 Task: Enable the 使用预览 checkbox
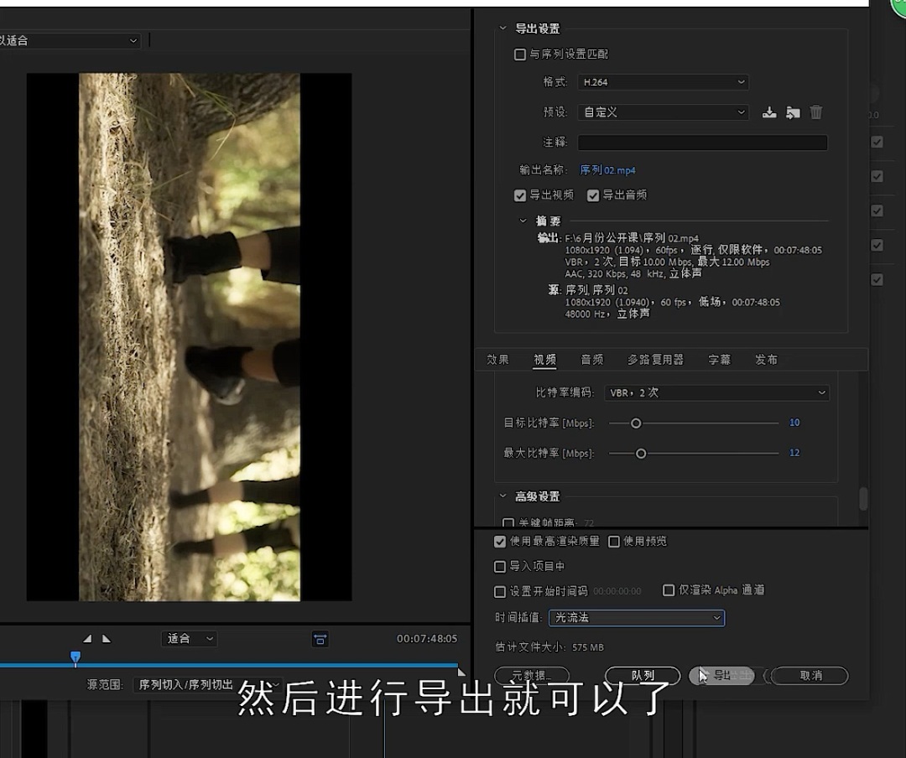[613, 542]
